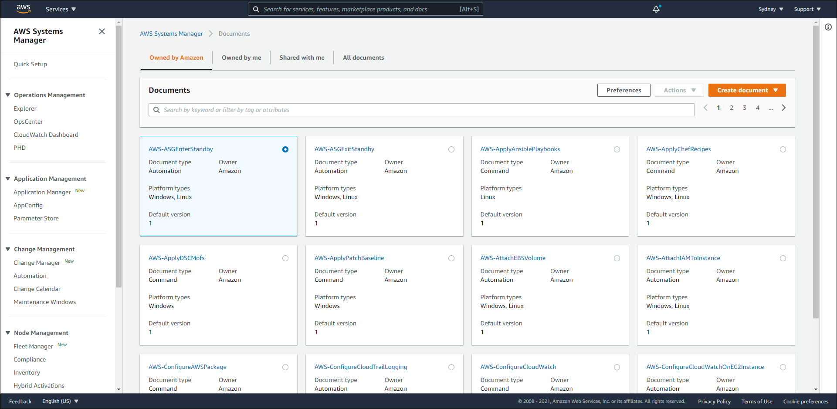Open Quick Setup in sidebar

(x=30, y=64)
